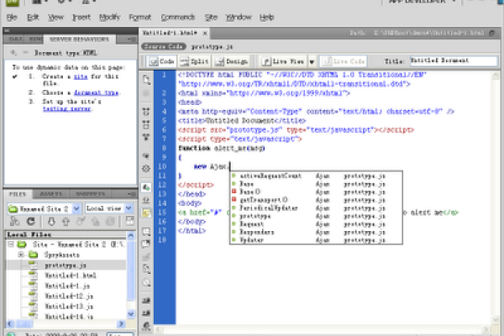This screenshot has width=504, height=336.
Task: Open the Insert menu
Action: pyautogui.click(x=81, y=17)
